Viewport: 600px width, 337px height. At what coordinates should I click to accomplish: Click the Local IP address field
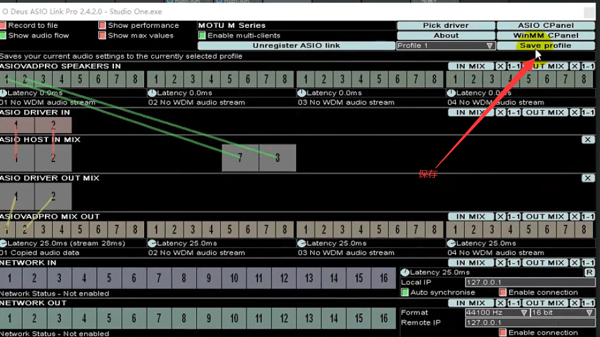point(530,283)
